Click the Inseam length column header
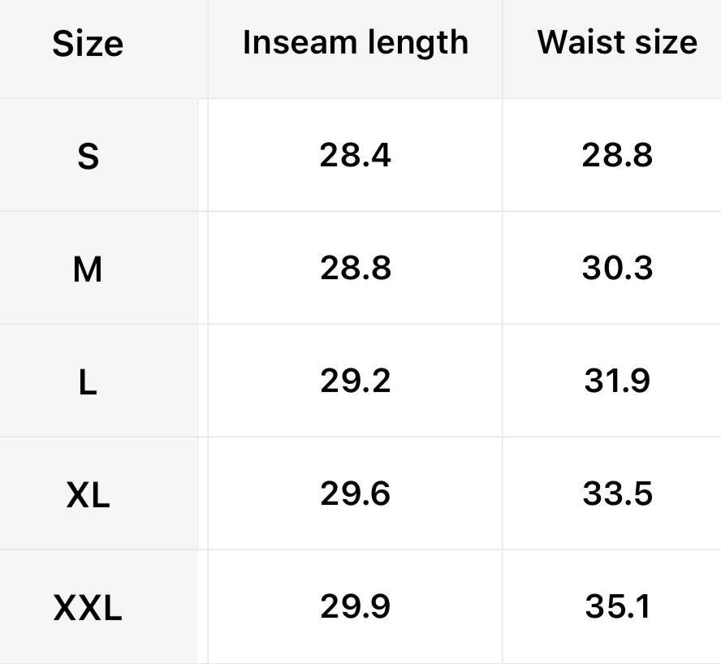Viewport: 721px width, 664px height. (355, 43)
